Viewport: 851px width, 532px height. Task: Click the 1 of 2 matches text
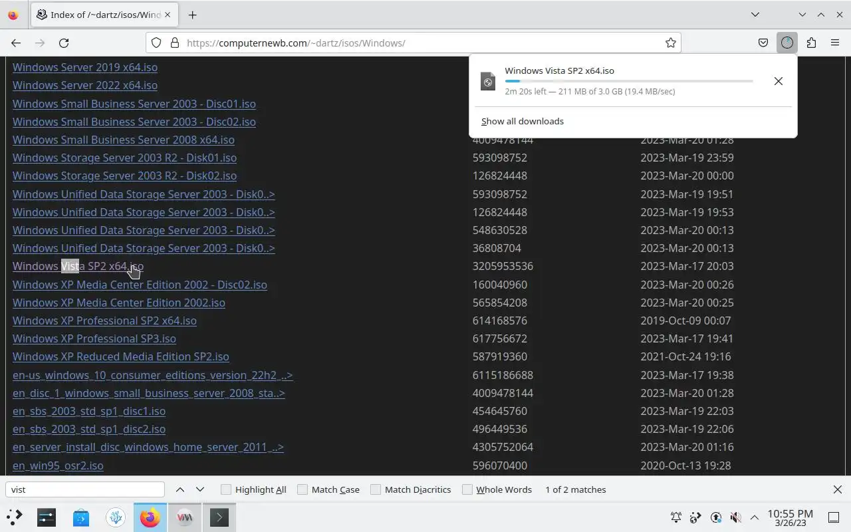click(576, 489)
